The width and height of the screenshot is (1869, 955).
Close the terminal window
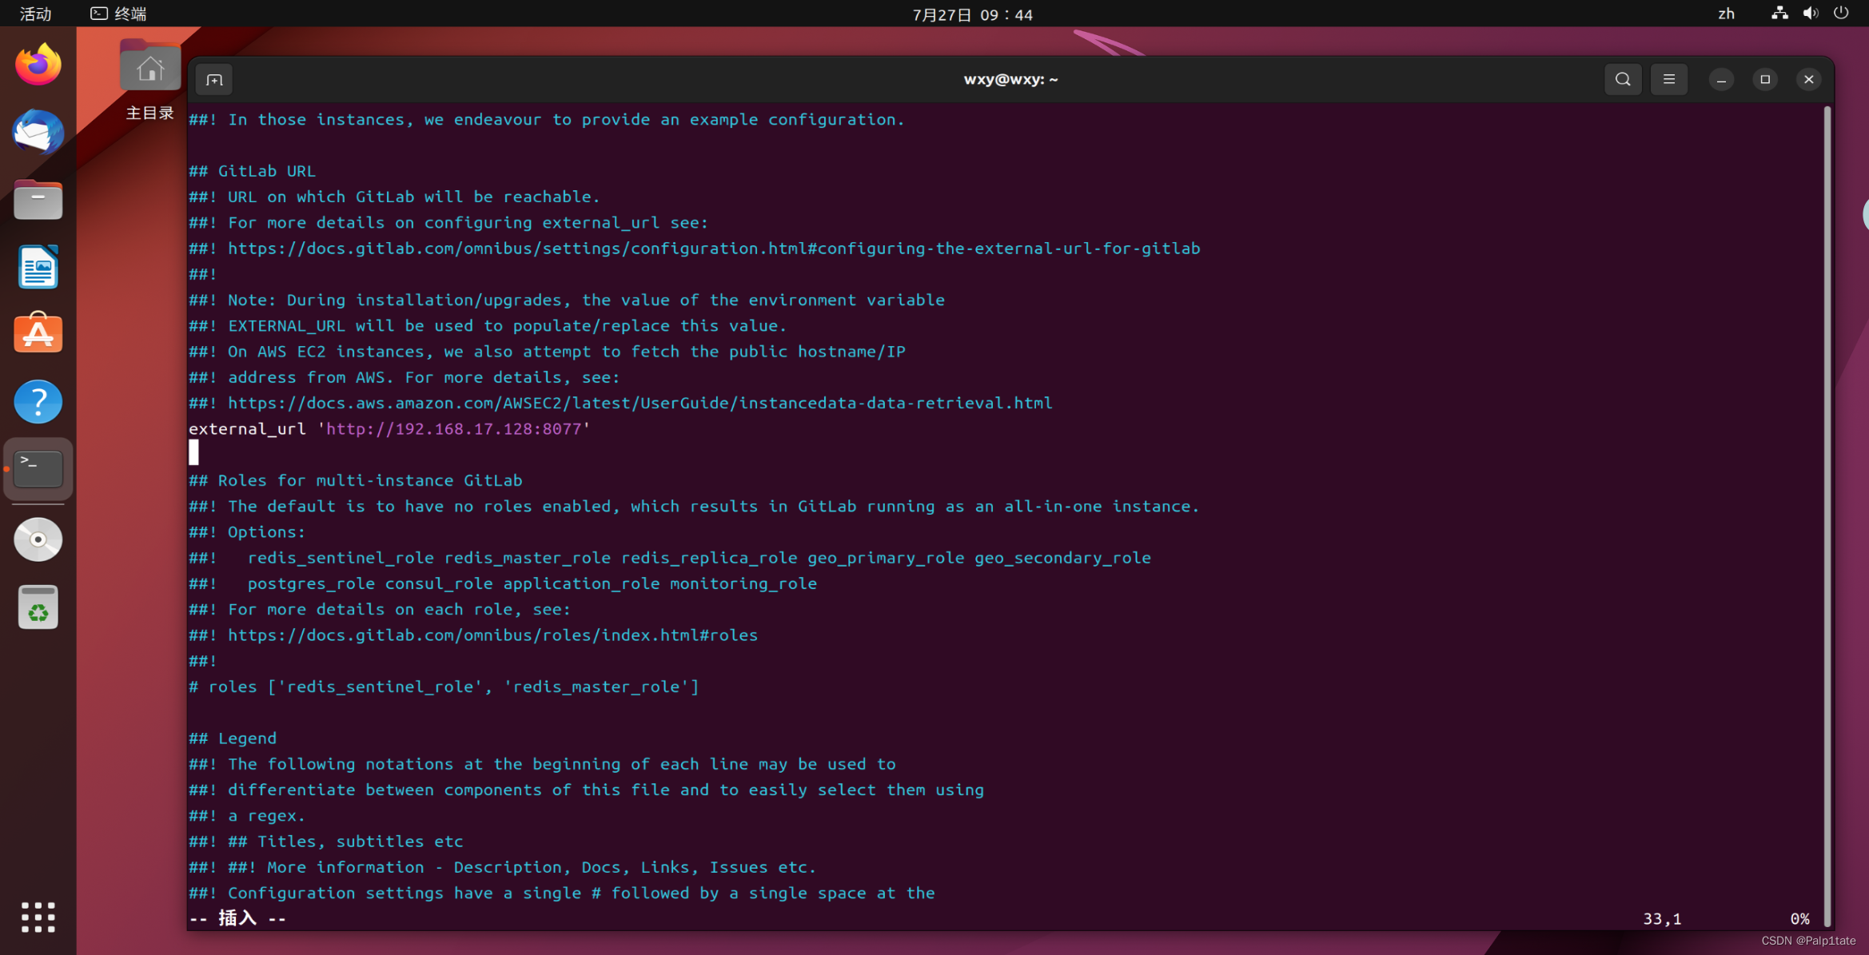1808,79
